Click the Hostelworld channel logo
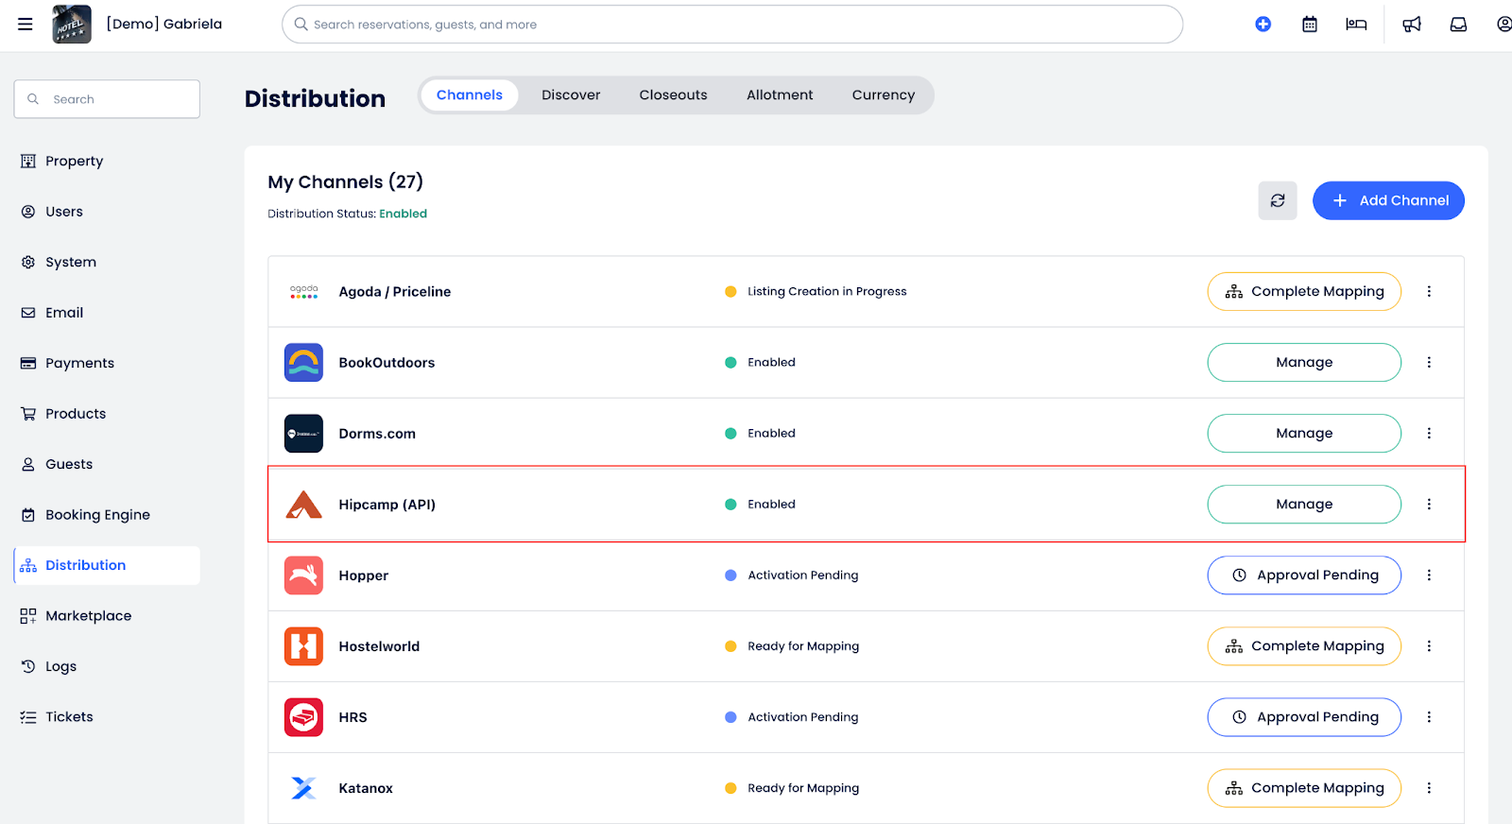 pyautogui.click(x=303, y=646)
